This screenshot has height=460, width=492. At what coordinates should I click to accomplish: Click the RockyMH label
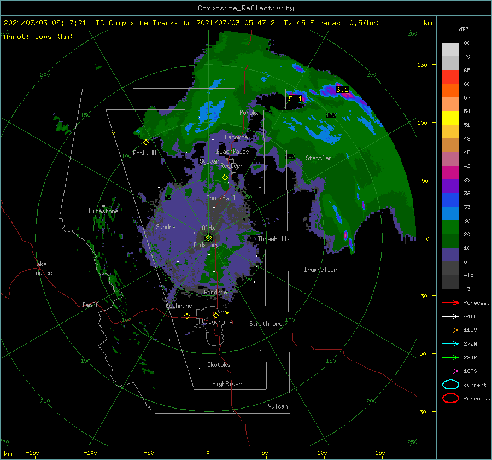[144, 153]
